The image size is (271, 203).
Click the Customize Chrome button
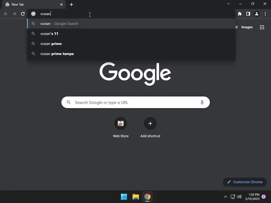tap(245, 182)
